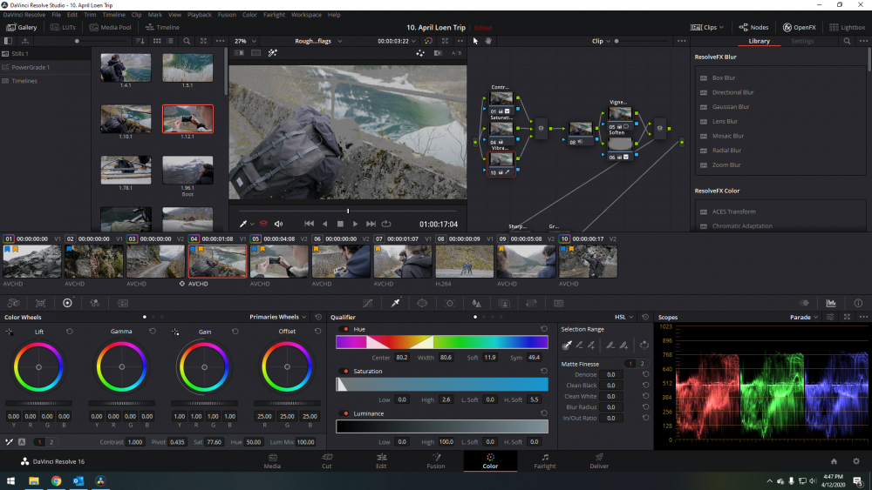Mute viewer audio with speaker icon
The height and width of the screenshot is (490, 872).
click(x=279, y=224)
